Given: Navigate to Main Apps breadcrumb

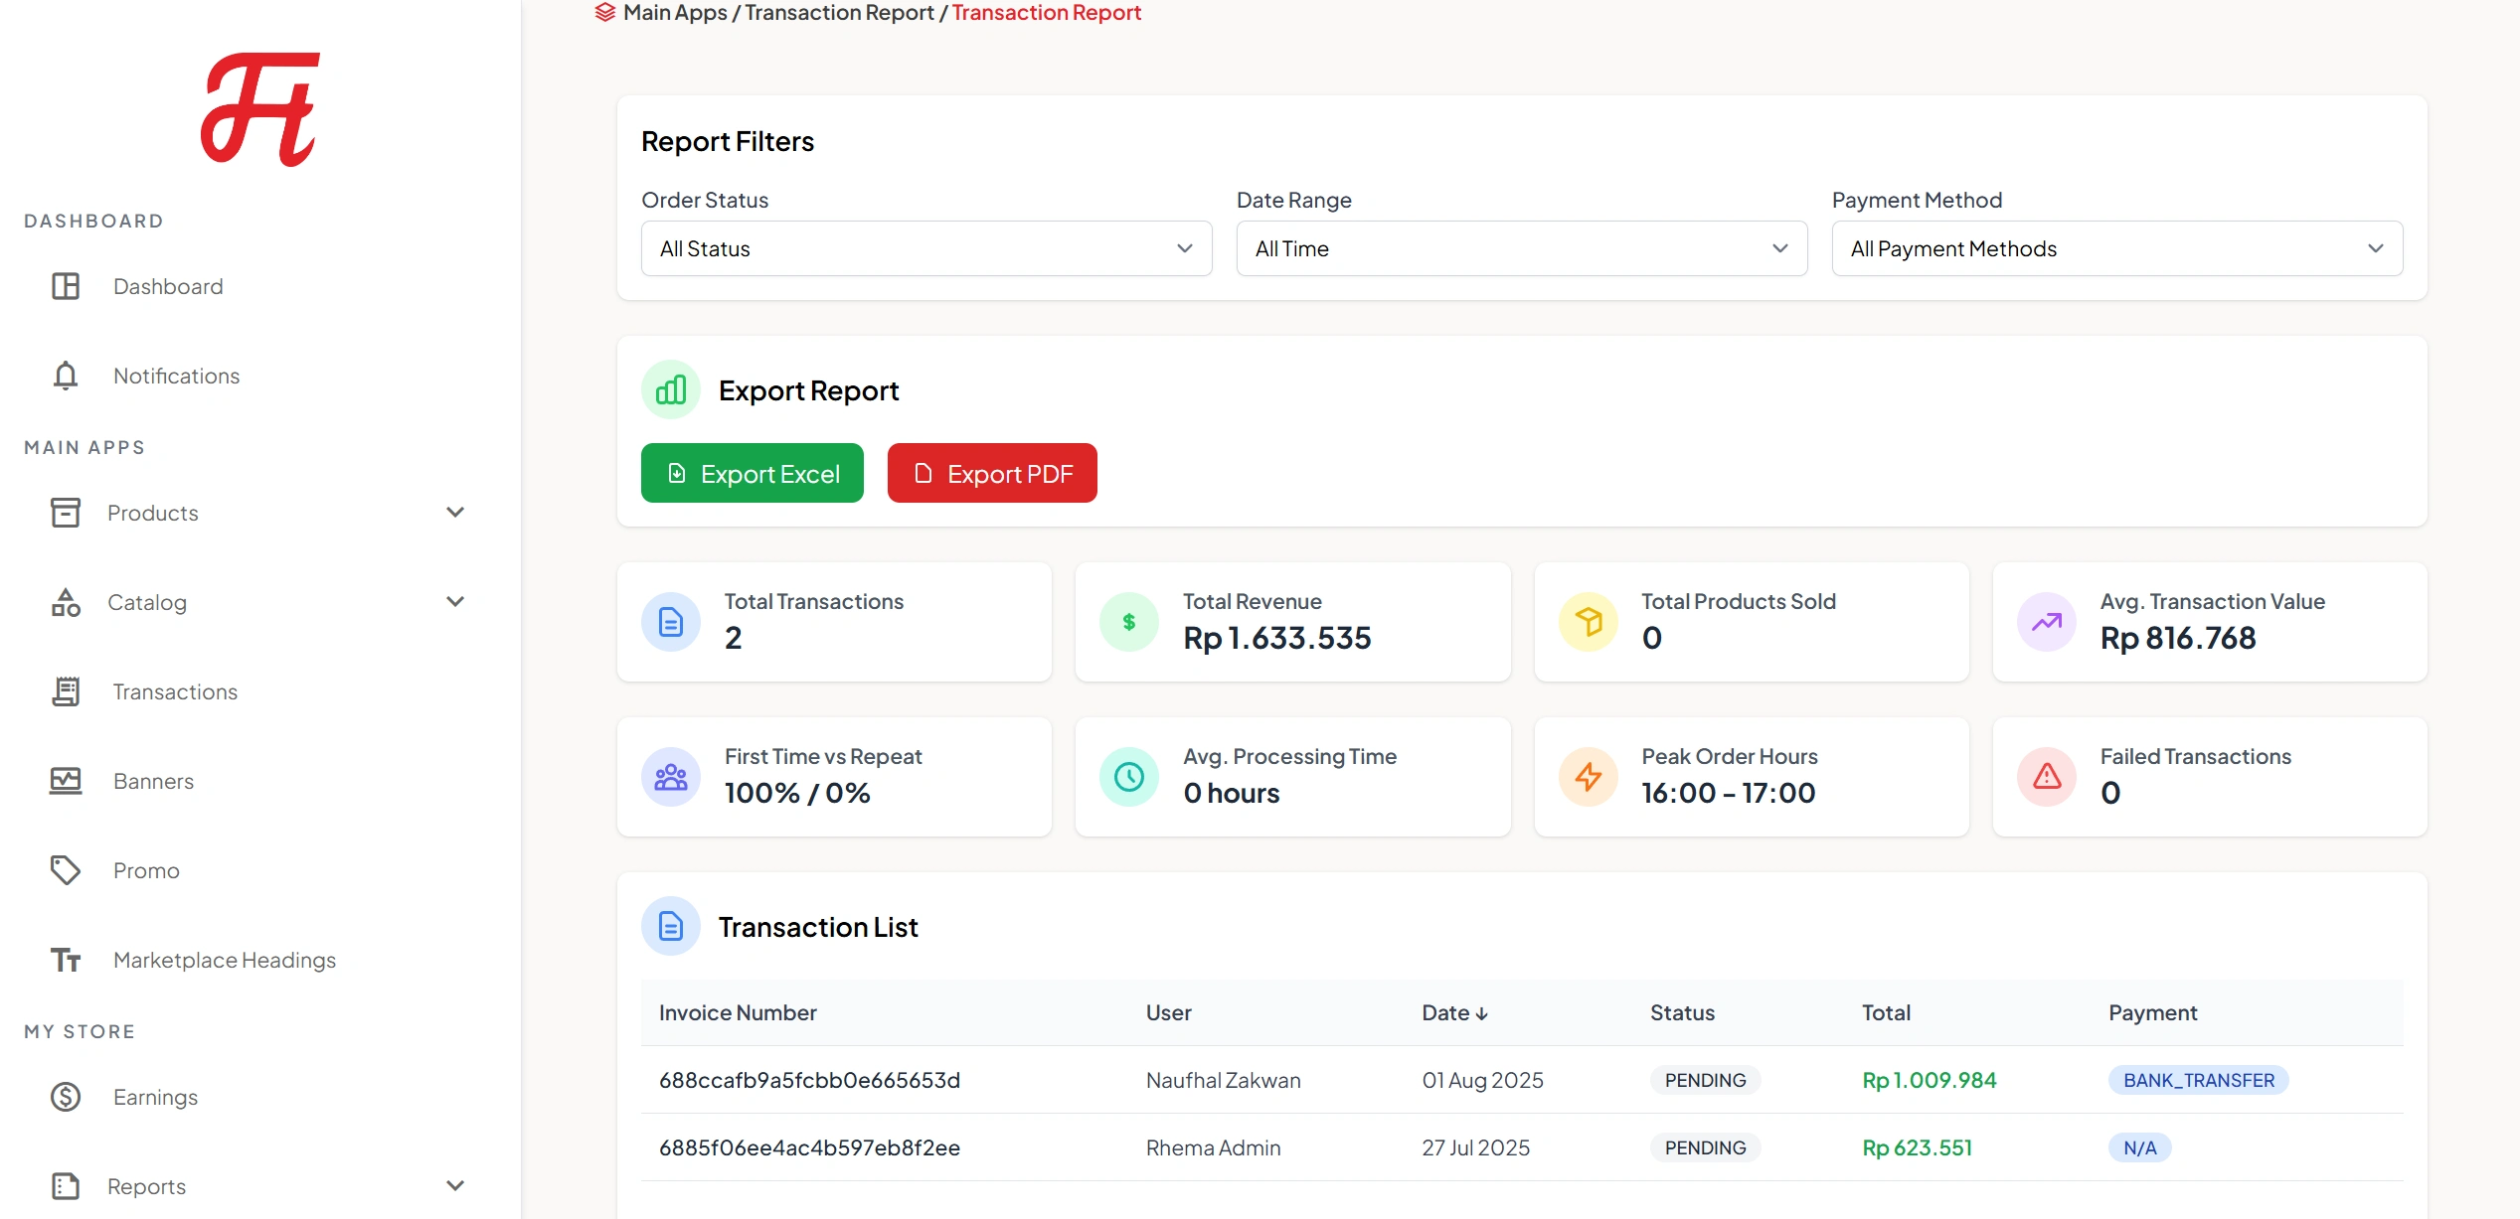Looking at the screenshot, I should pyautogui.click(x=674, y=13).
